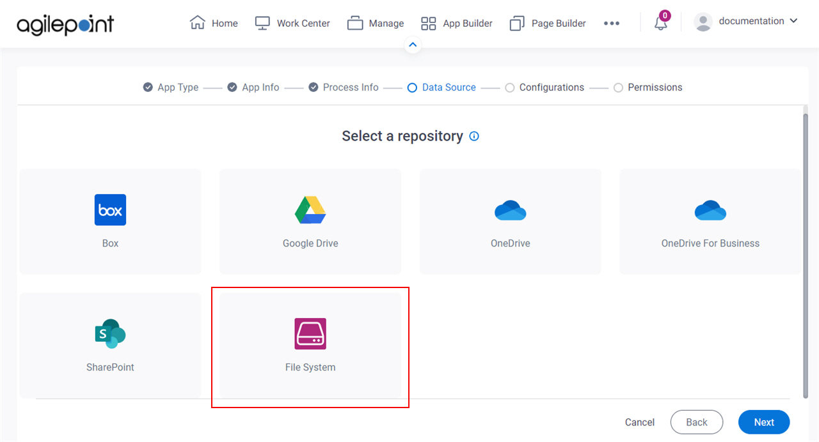
Task: Click the user avatar icon
Action: click(703, 22)
